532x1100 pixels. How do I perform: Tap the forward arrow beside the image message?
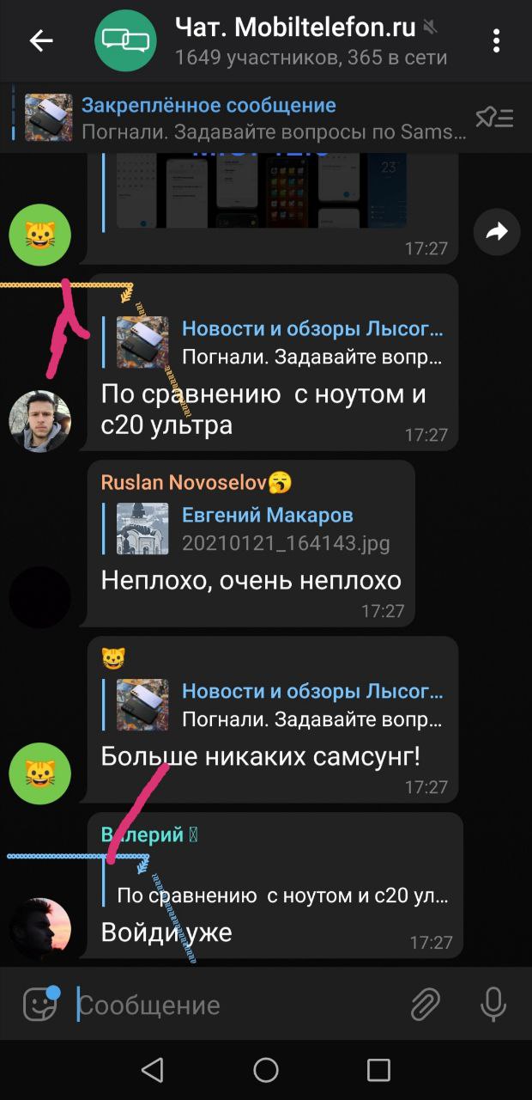(x=497, y=231)
